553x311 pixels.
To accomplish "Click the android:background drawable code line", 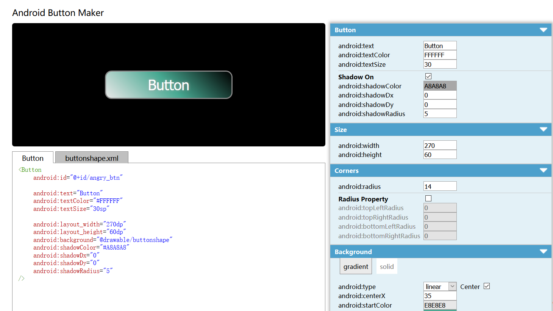I will pyautogui.click(x=103, y=240).
